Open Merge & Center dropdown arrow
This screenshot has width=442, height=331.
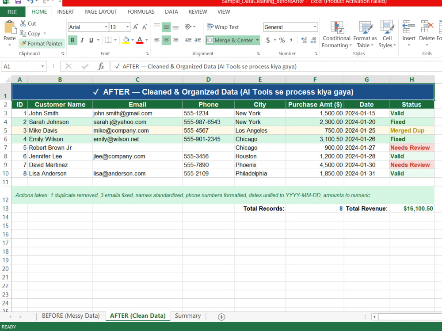tap(257, 40)
